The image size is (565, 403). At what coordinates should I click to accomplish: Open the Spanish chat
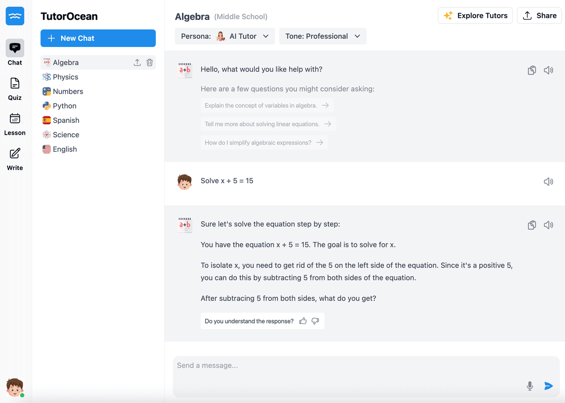click(x=66, y=120)
